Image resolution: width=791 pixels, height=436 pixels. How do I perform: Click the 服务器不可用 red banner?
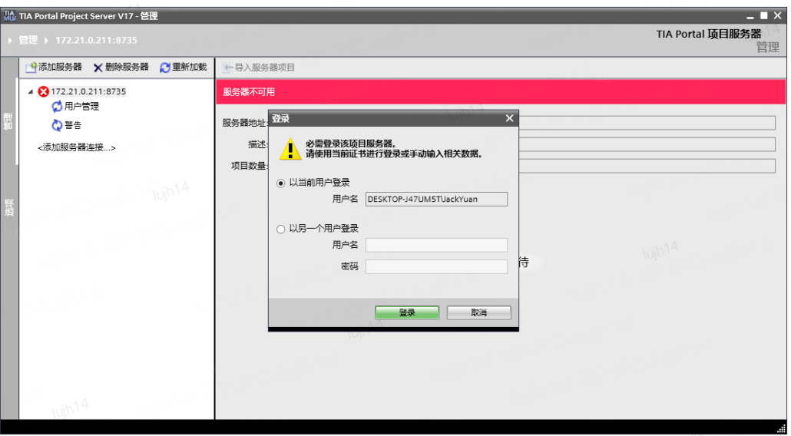(501, 92)
